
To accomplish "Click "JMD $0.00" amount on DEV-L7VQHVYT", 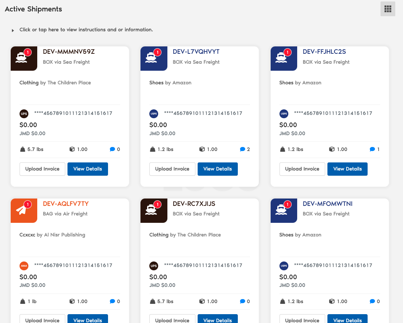I will [x=163, y=134].
